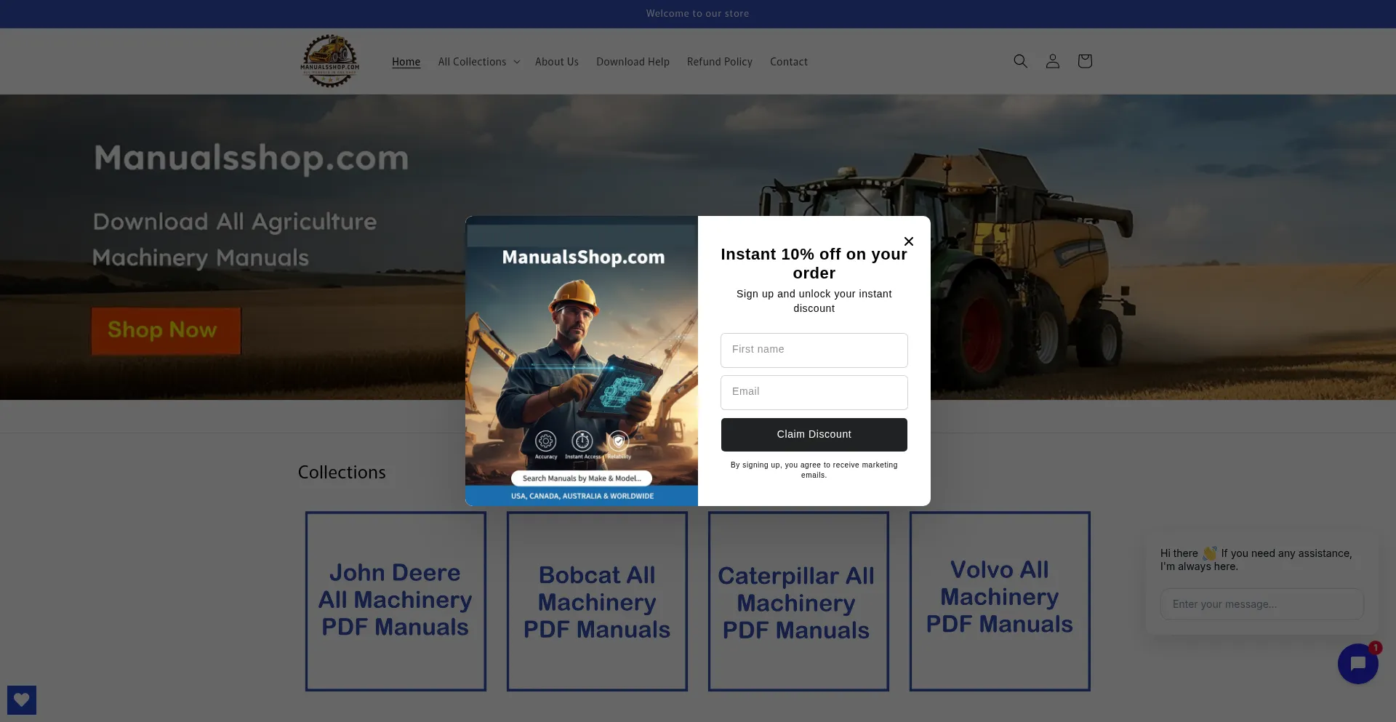Open the Download Help page
Viewport: 1396px width, 722px height.
(x=633, y=62)
